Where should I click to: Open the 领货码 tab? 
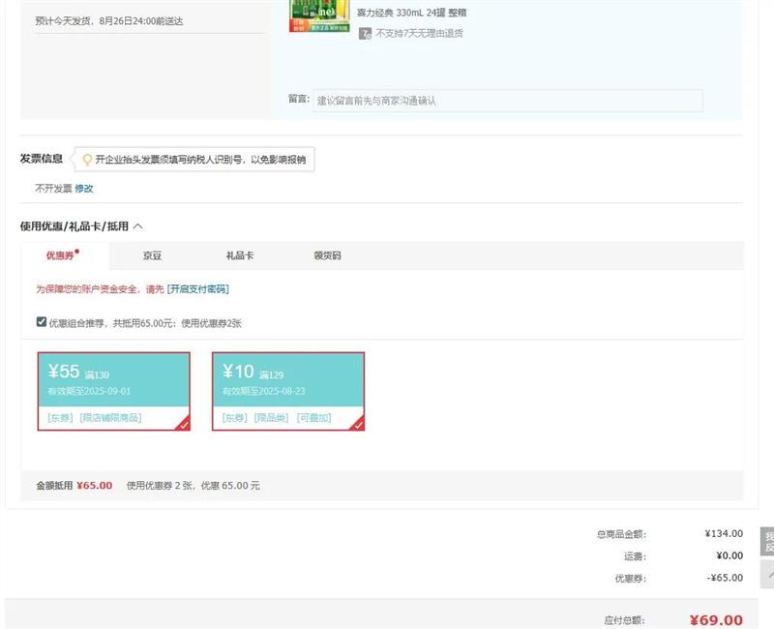[327, 256]
